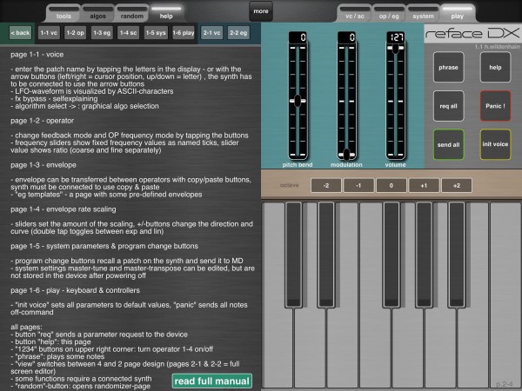This screenshot has width=522, height=391.
Task: Click 'page 1-6 - play - keyboard & controllers' text
Action: 75,290
